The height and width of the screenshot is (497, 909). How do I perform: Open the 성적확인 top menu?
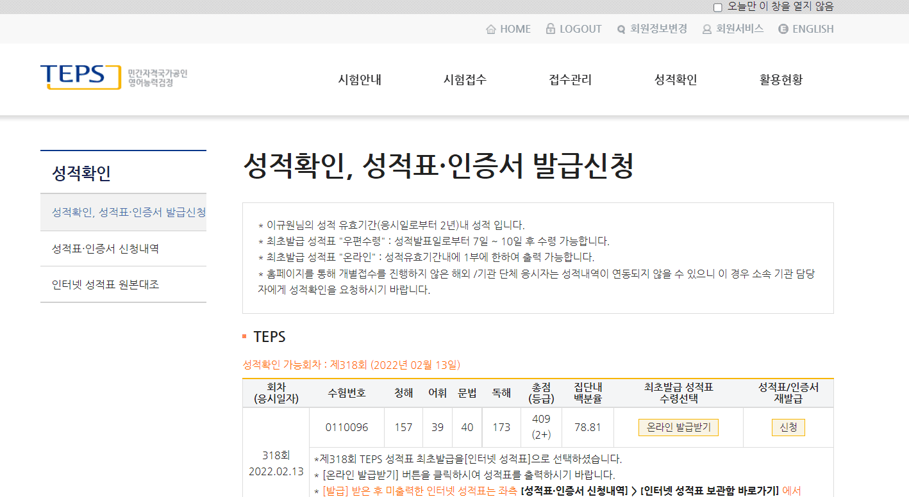[x=676, y=80]
